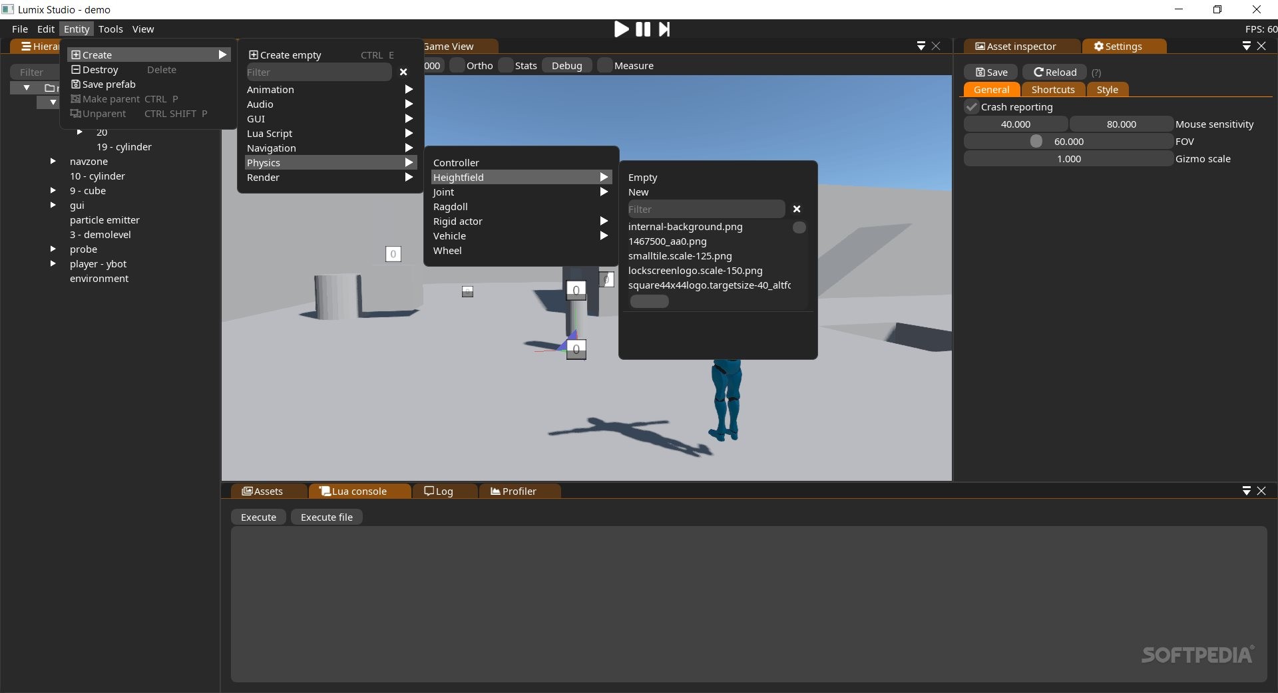Close the bottom console panel

coord(1261,491)
